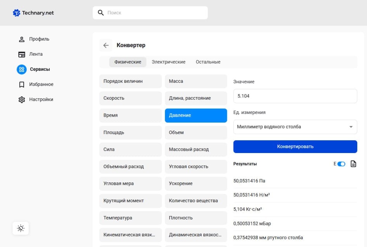Image resolution: width=367 pixels, height=247 pixels.
Task: Select the Площадь category
Action: coord(130,133)
